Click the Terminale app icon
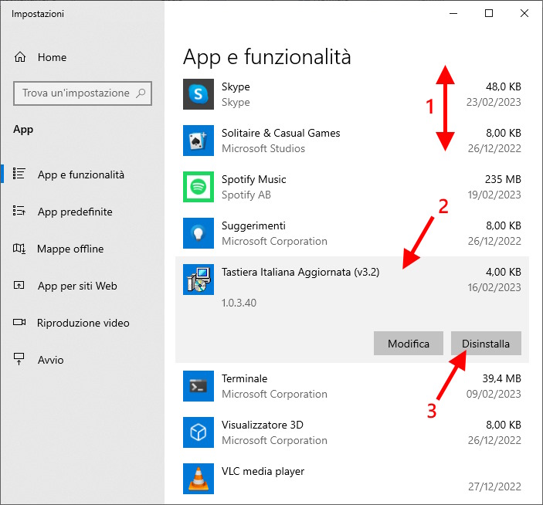This screenshot has width=543, height=505. 199,386
